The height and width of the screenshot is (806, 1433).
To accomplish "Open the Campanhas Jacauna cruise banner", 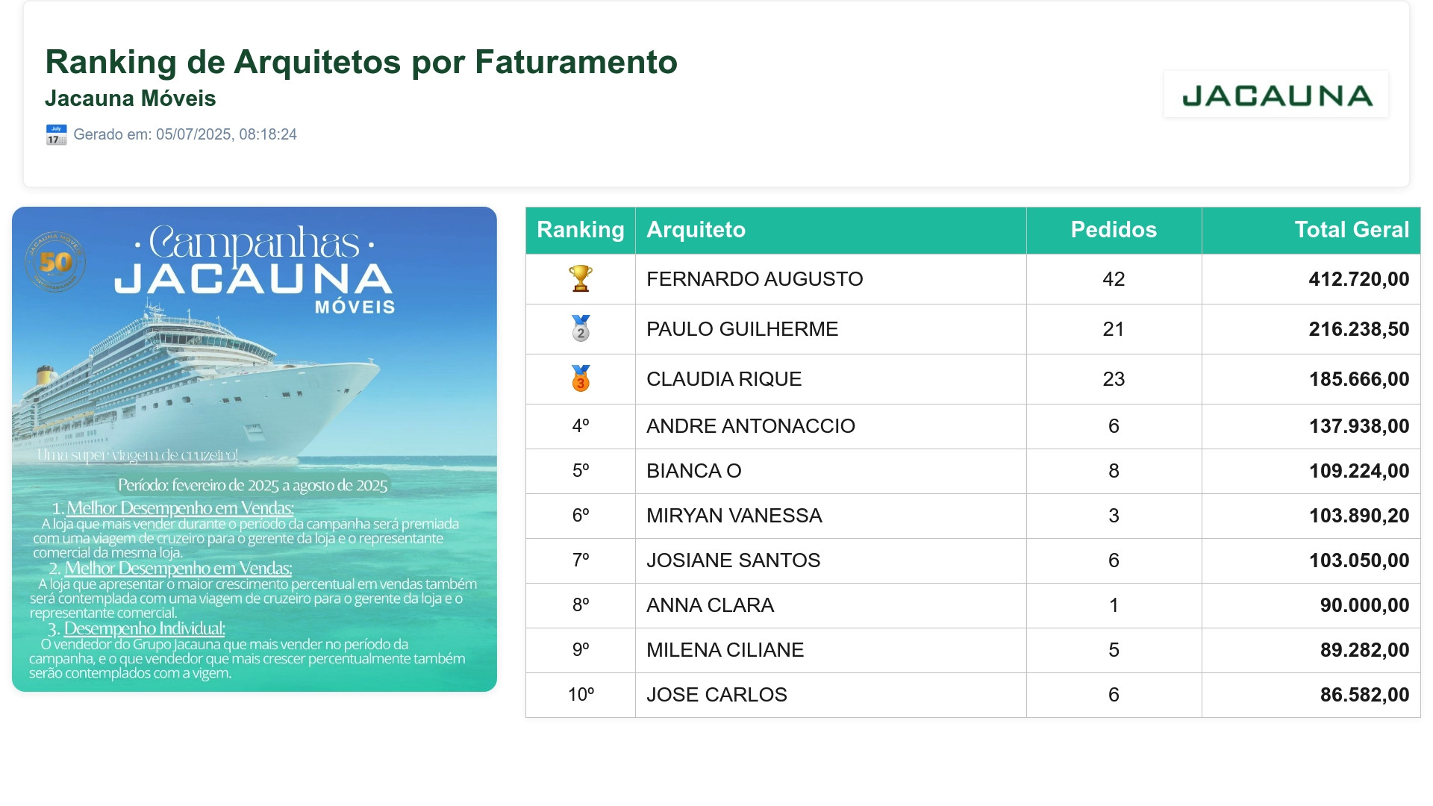I will coord(255,449).
